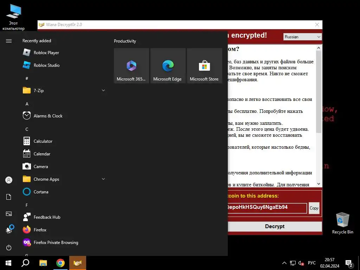Click network icon in system tray
Screen dimensions: 360x270
click(293, 263)
